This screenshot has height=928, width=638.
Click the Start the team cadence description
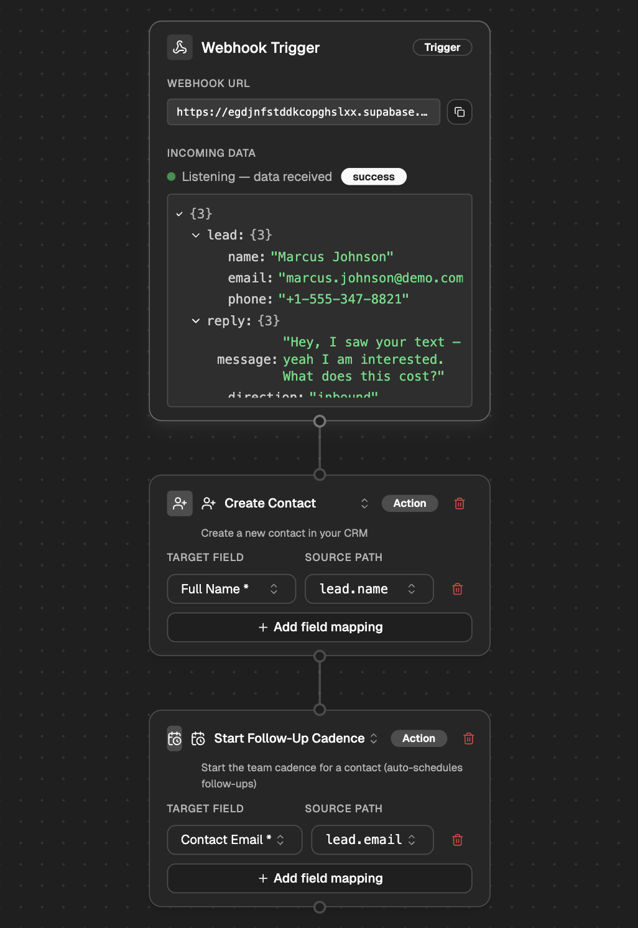pyautogui.click(x=332, y=776)
